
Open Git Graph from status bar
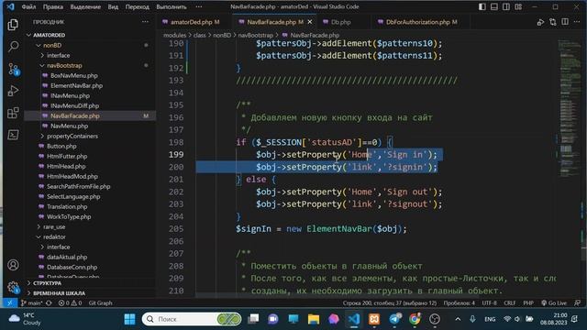(x=100, y=302)
